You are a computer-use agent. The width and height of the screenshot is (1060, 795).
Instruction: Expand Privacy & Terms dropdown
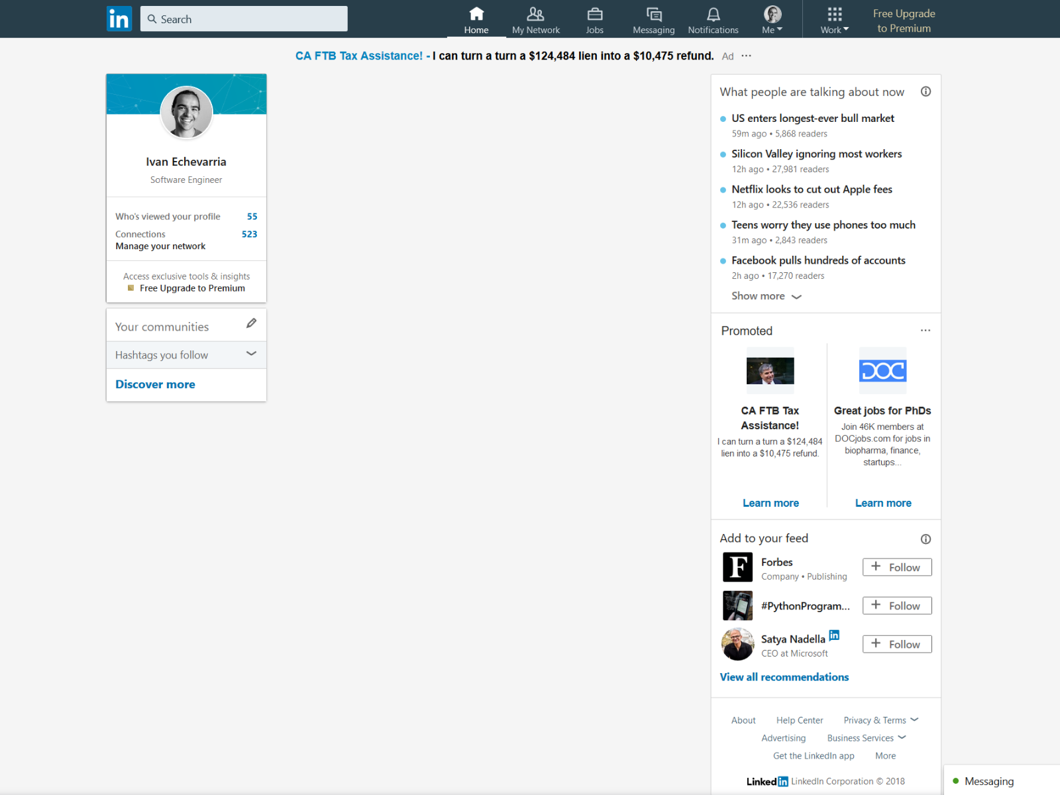[881, 720]
